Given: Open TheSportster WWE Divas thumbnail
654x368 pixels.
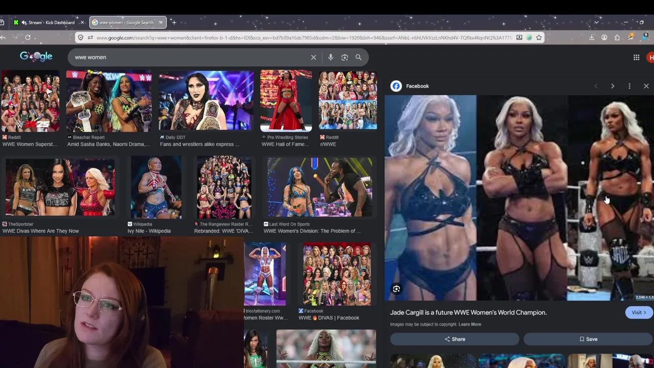Looking at the screenshot, I should pyautogui.click(x=60, y=187).
